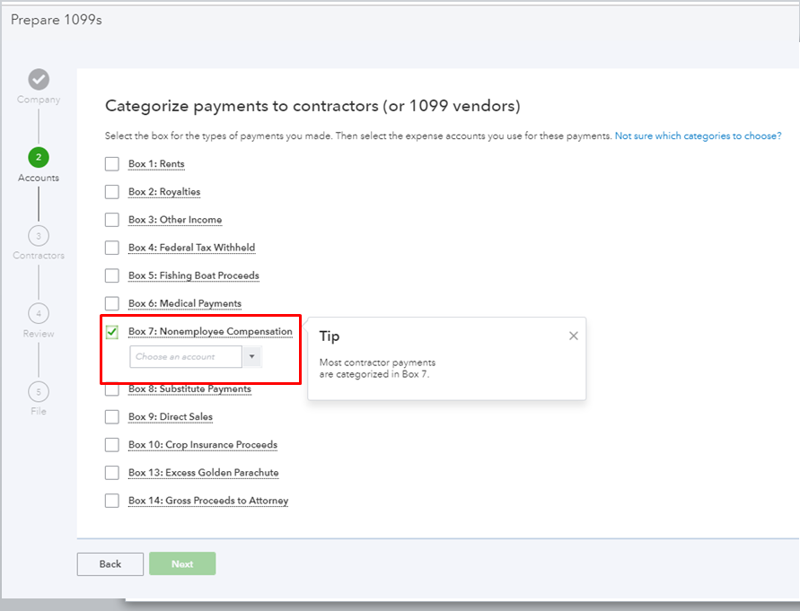Check Box 9: Direct Sales checkbox
The width and height of the screenshot is (800, 611).
tap(112, 417)
